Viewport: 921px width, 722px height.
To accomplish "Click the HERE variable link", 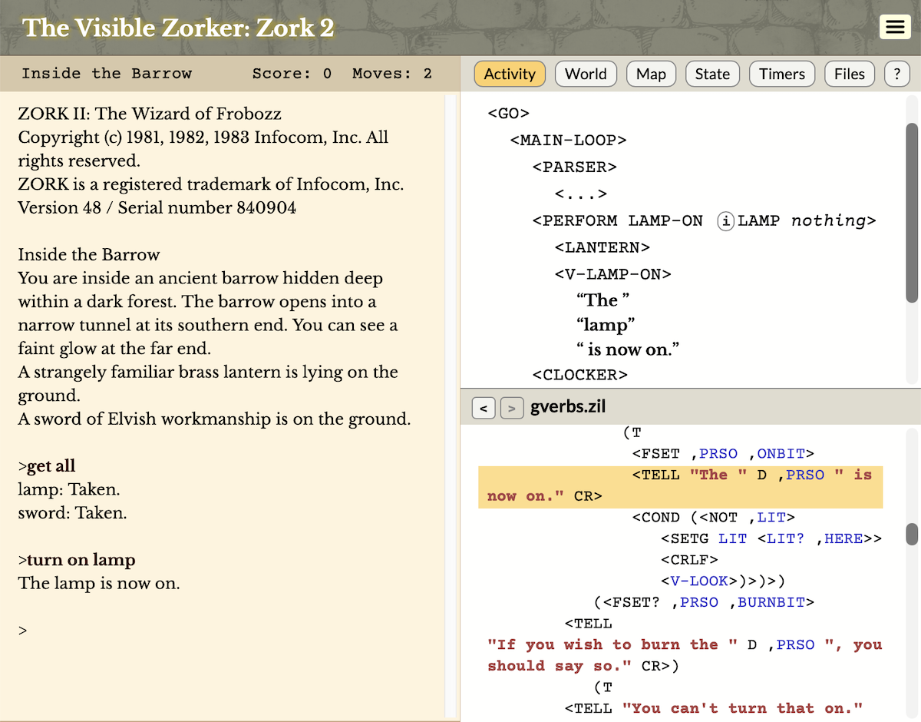I will point(843,538).
